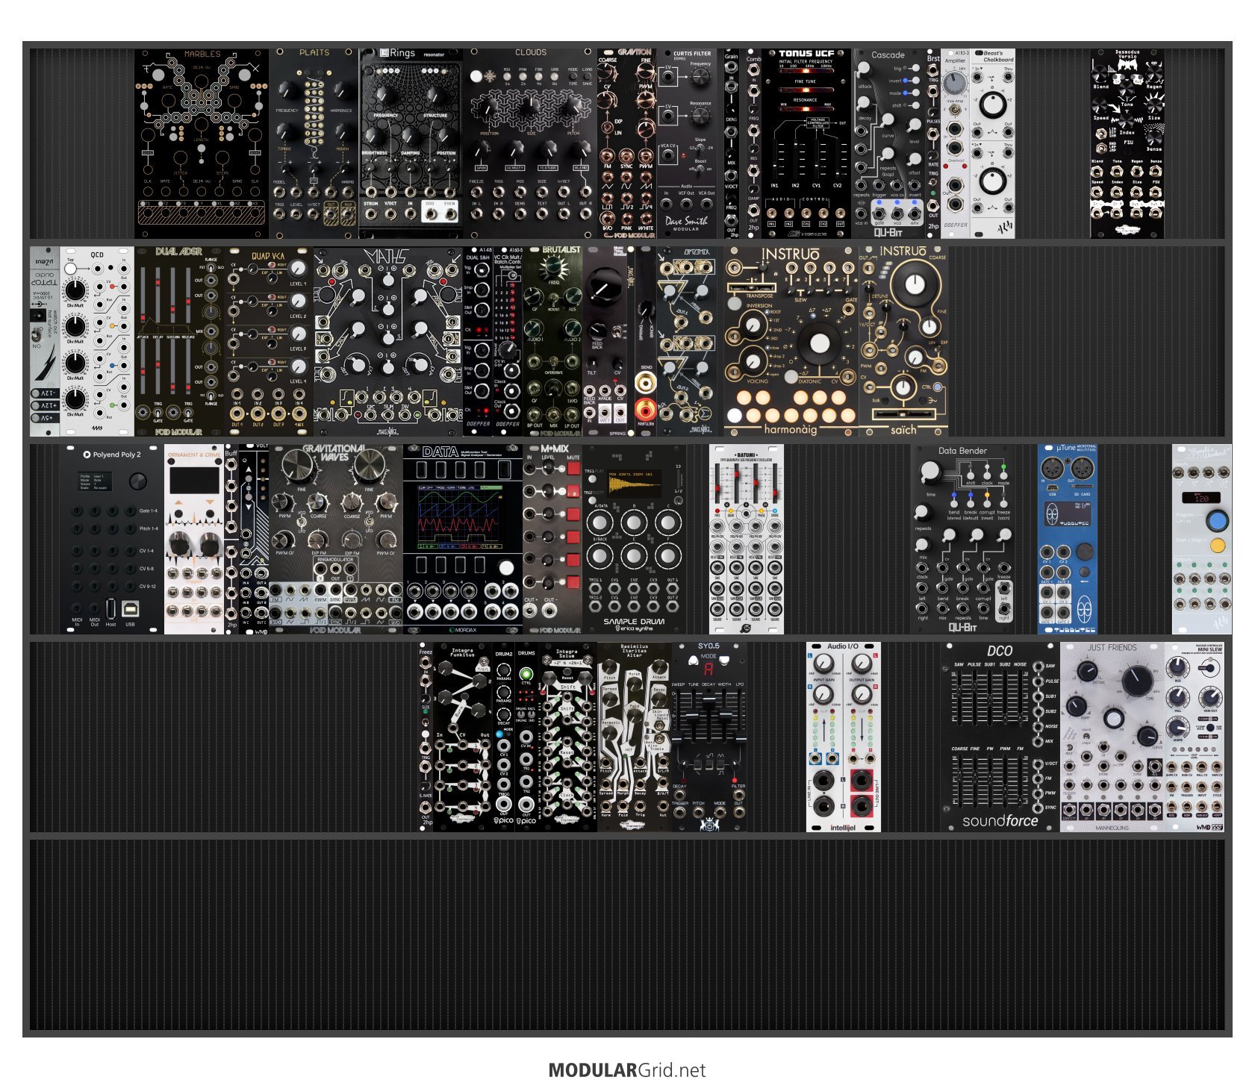Open the Quad VCA module
The image size is (1255, 1086).
tap(269, 342)
